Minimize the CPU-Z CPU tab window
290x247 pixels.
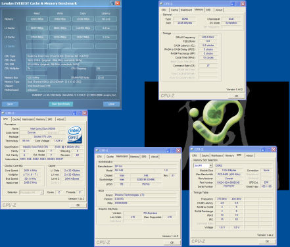(x=74, y=113)
